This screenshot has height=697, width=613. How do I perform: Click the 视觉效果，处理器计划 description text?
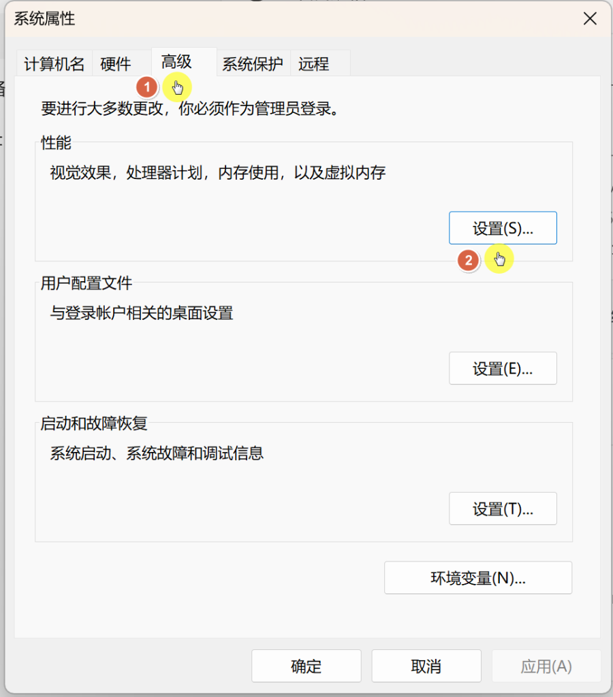click(217, 172)
